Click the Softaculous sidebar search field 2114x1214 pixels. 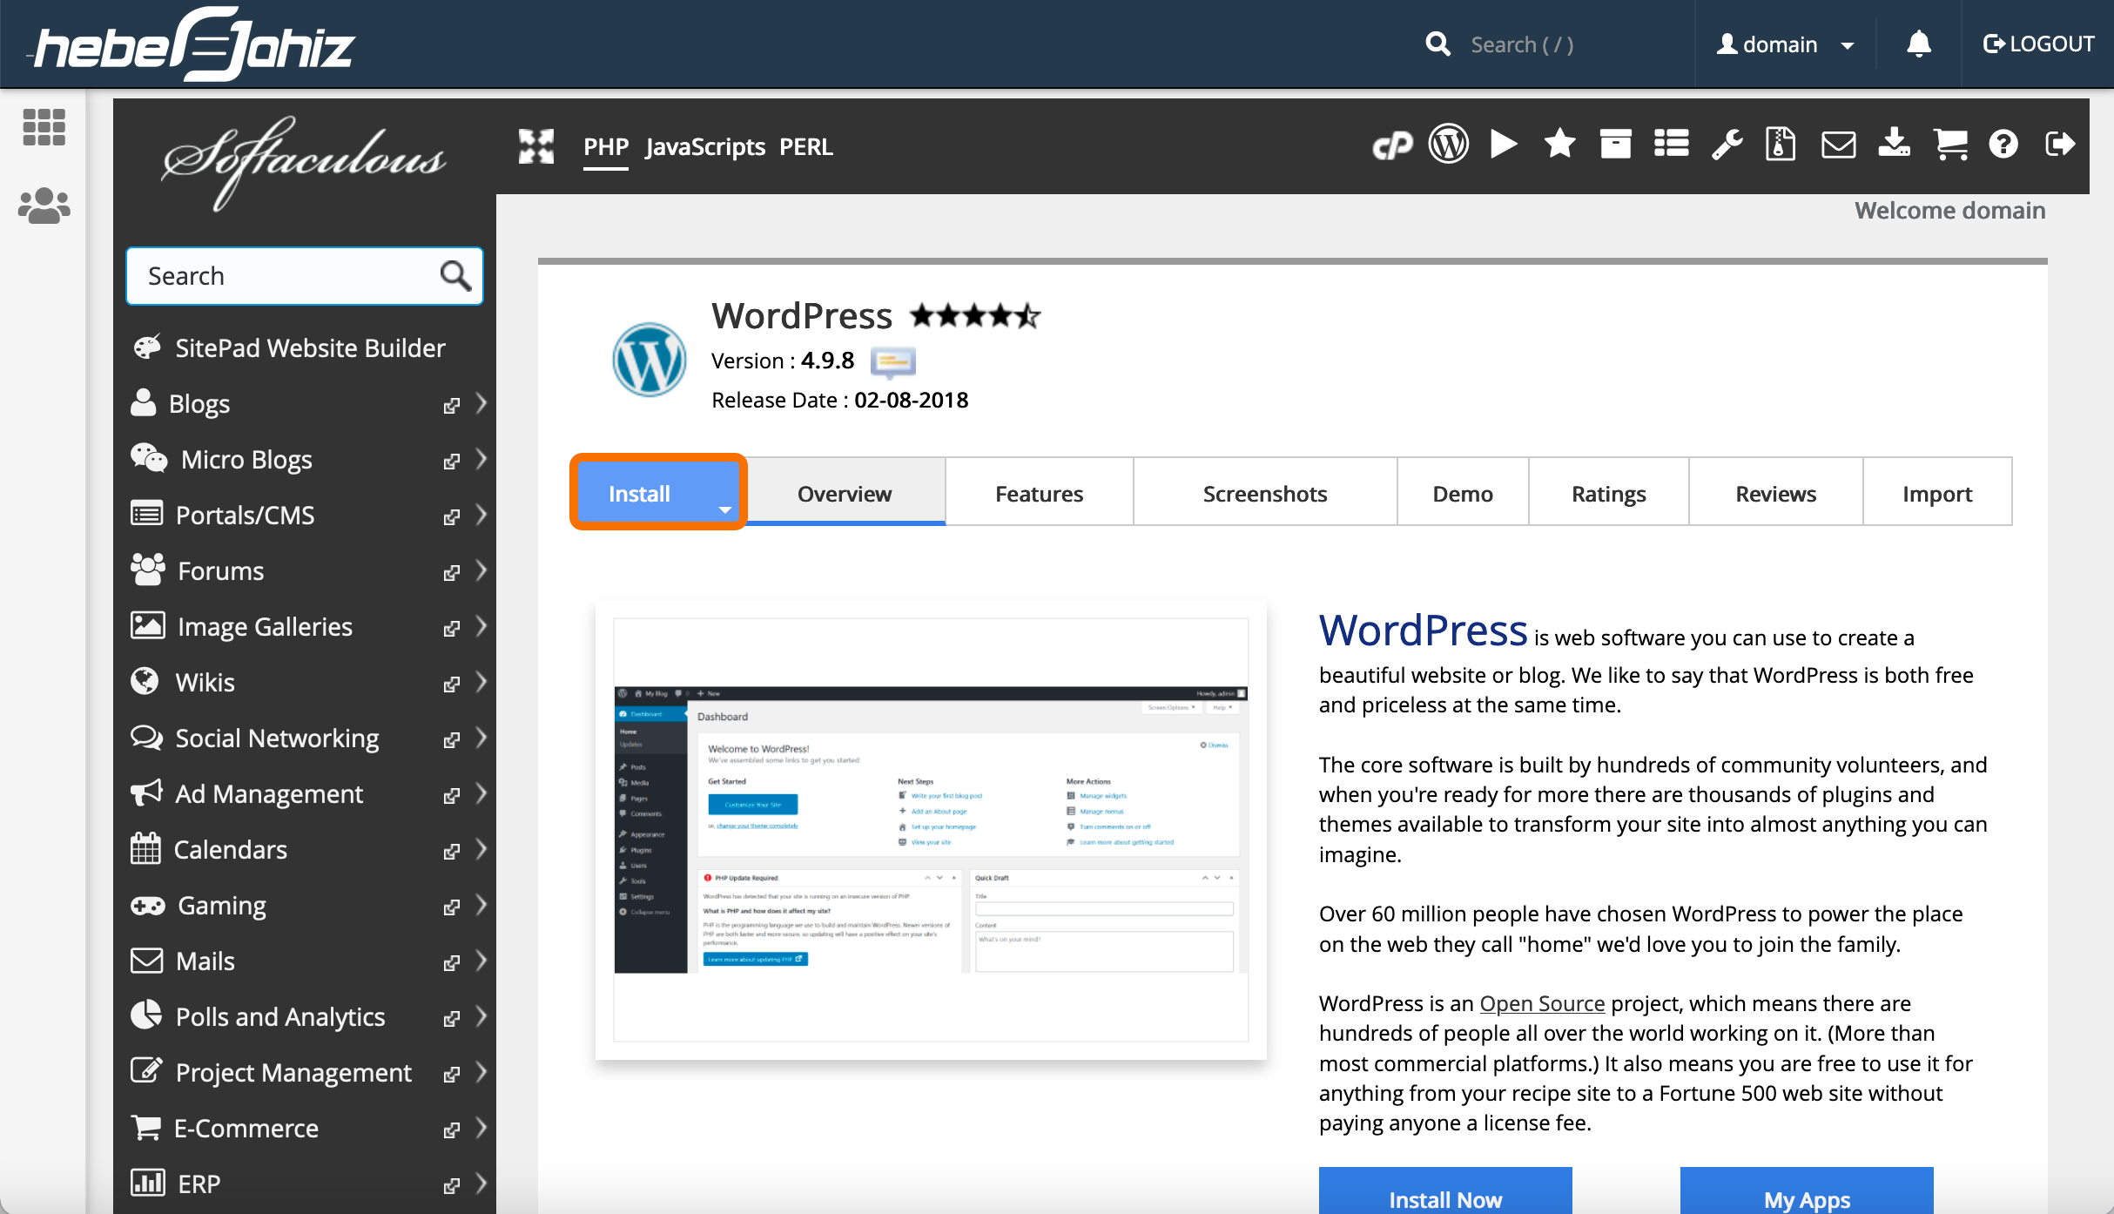(x=287, y=276)
